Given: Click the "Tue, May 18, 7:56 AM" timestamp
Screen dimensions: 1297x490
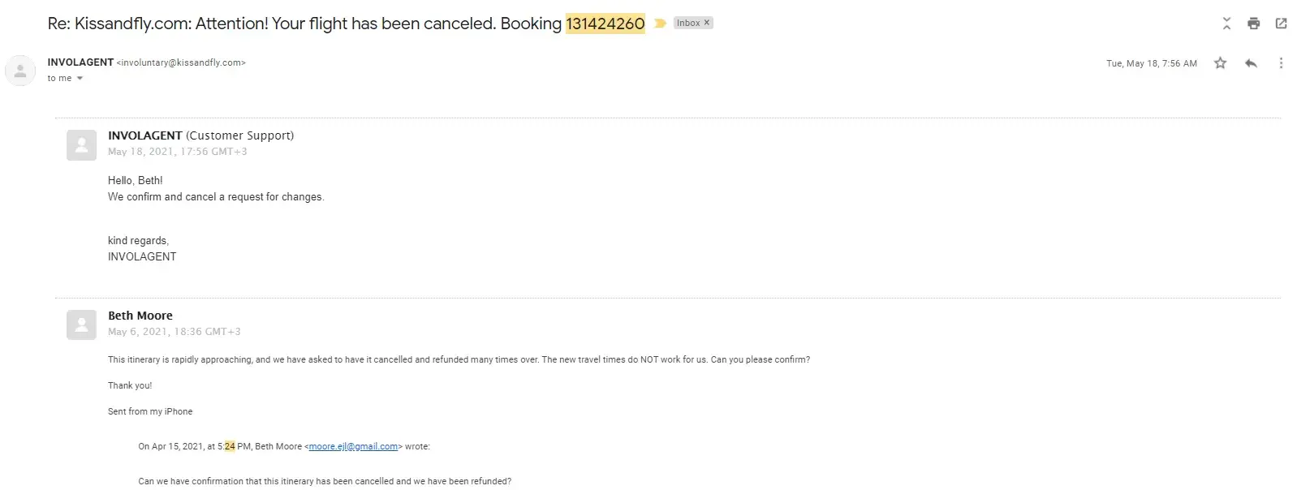Looking at the screenshot, I should click(x=1151, y=63).
